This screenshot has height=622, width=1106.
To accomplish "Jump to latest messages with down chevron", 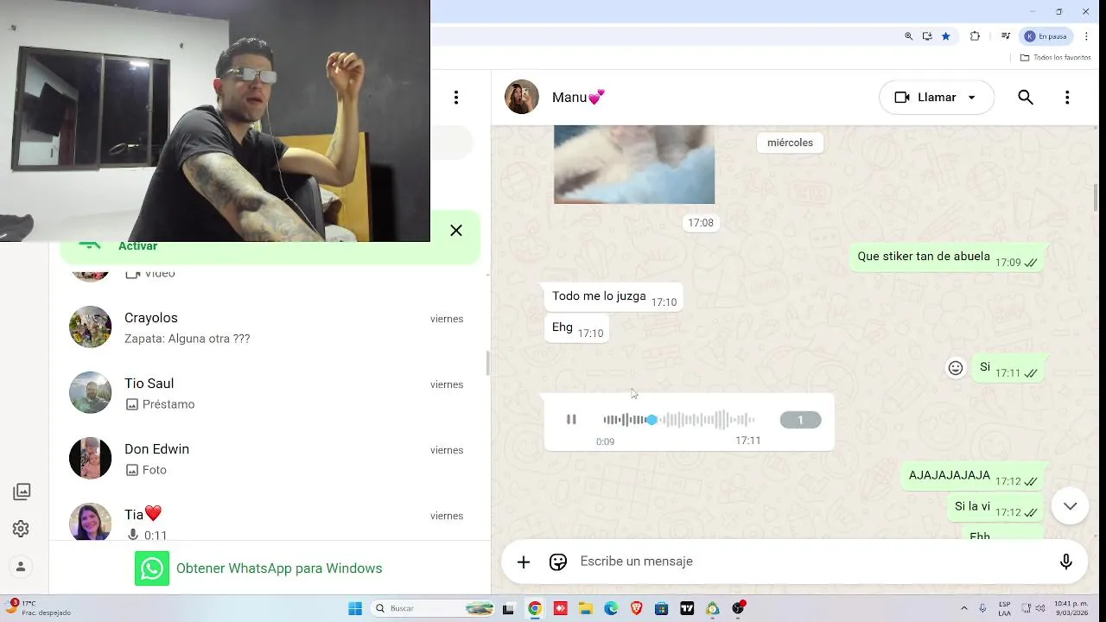I will (x=1070, y=506).
